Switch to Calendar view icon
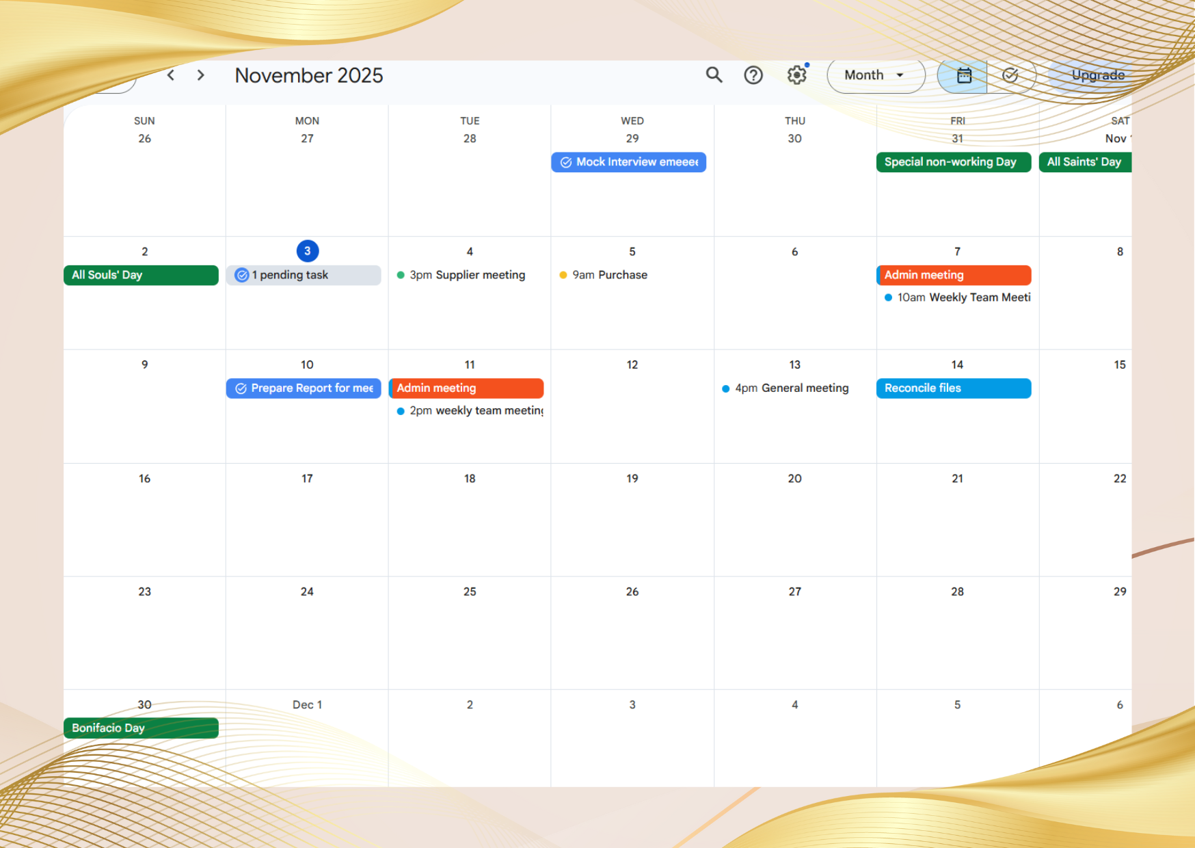Viewport: 1195px width, 848px height. (963, 75)
